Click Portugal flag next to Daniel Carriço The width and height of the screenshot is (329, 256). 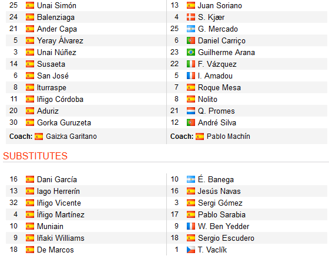191,40
